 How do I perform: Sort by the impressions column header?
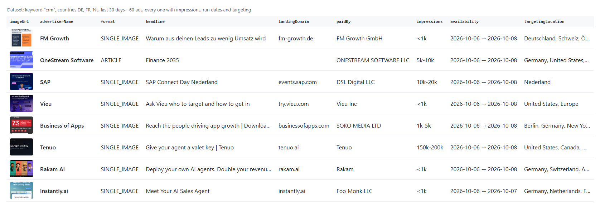coord(430,21)
